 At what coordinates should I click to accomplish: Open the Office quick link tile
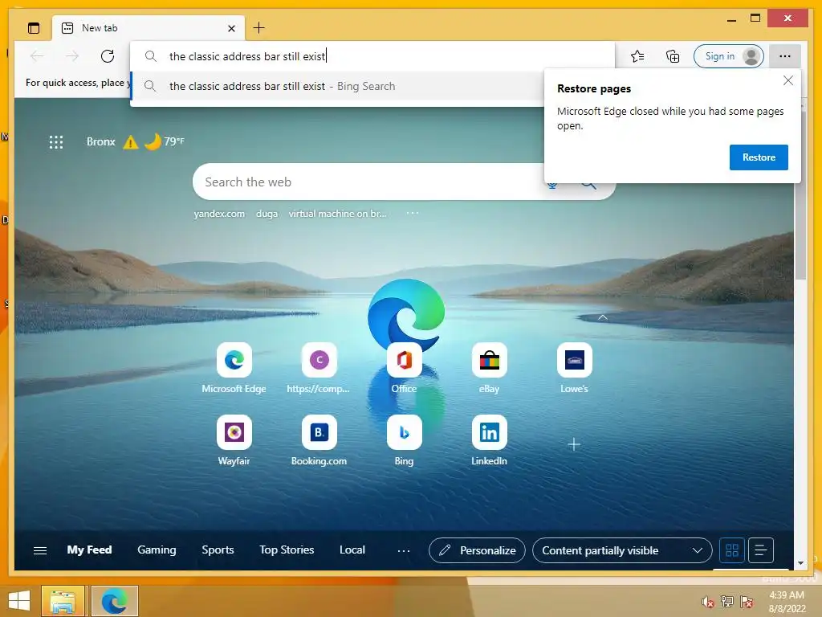pos(405,368)
